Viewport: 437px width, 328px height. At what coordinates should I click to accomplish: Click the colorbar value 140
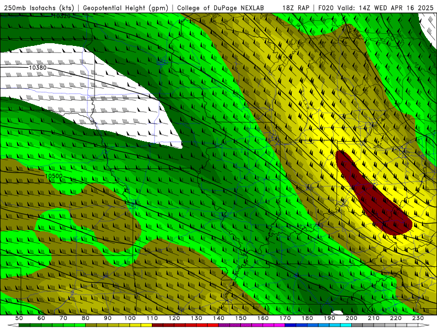[218, 318]
